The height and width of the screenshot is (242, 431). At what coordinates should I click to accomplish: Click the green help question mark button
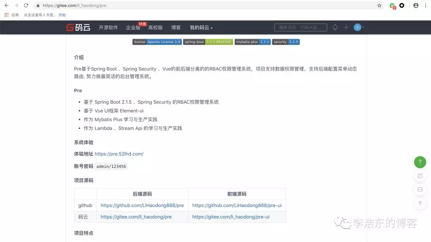click(x=420, y=162)
